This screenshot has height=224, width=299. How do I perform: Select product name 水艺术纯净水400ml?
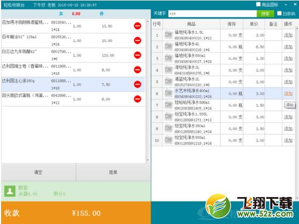[x=192, y=91]
